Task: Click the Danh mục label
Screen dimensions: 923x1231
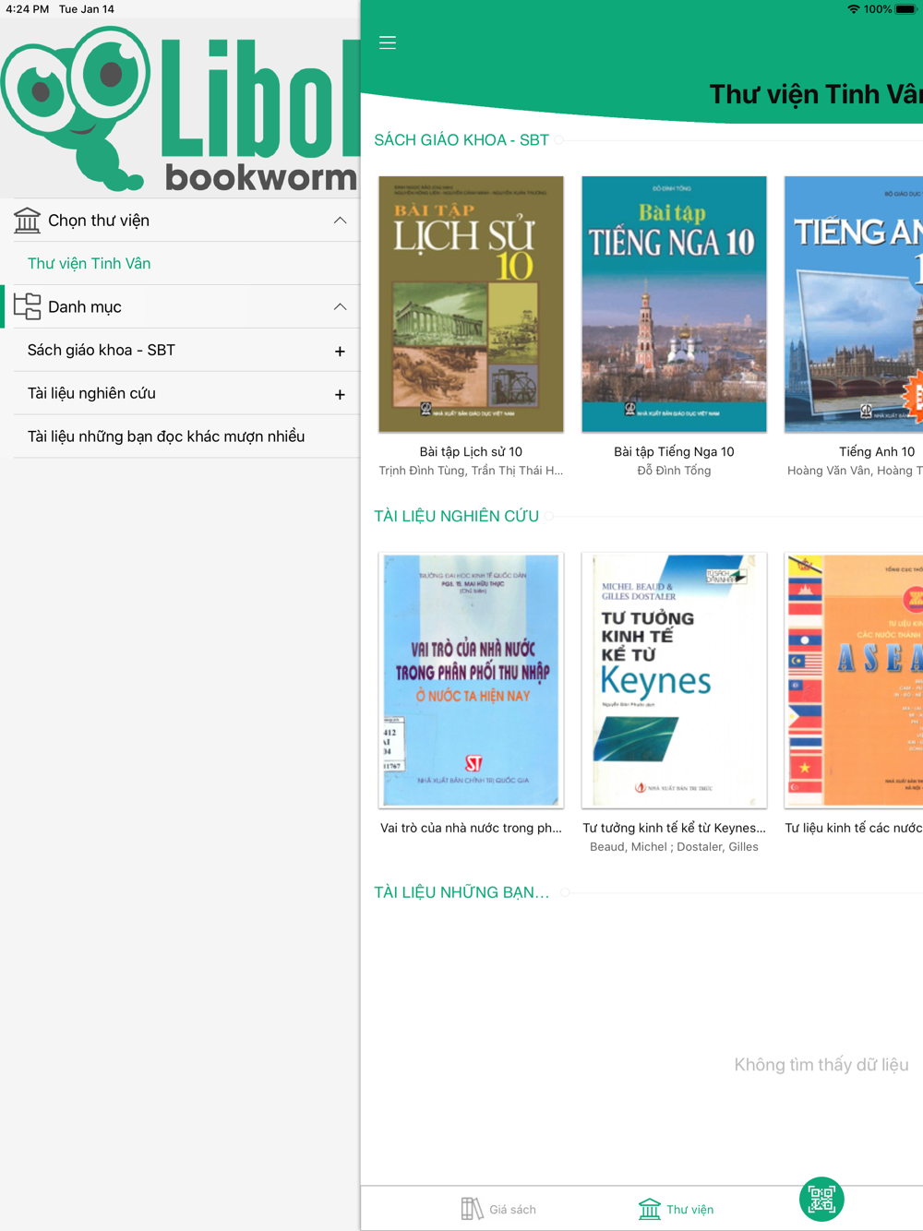Action: tap(85, 306)
